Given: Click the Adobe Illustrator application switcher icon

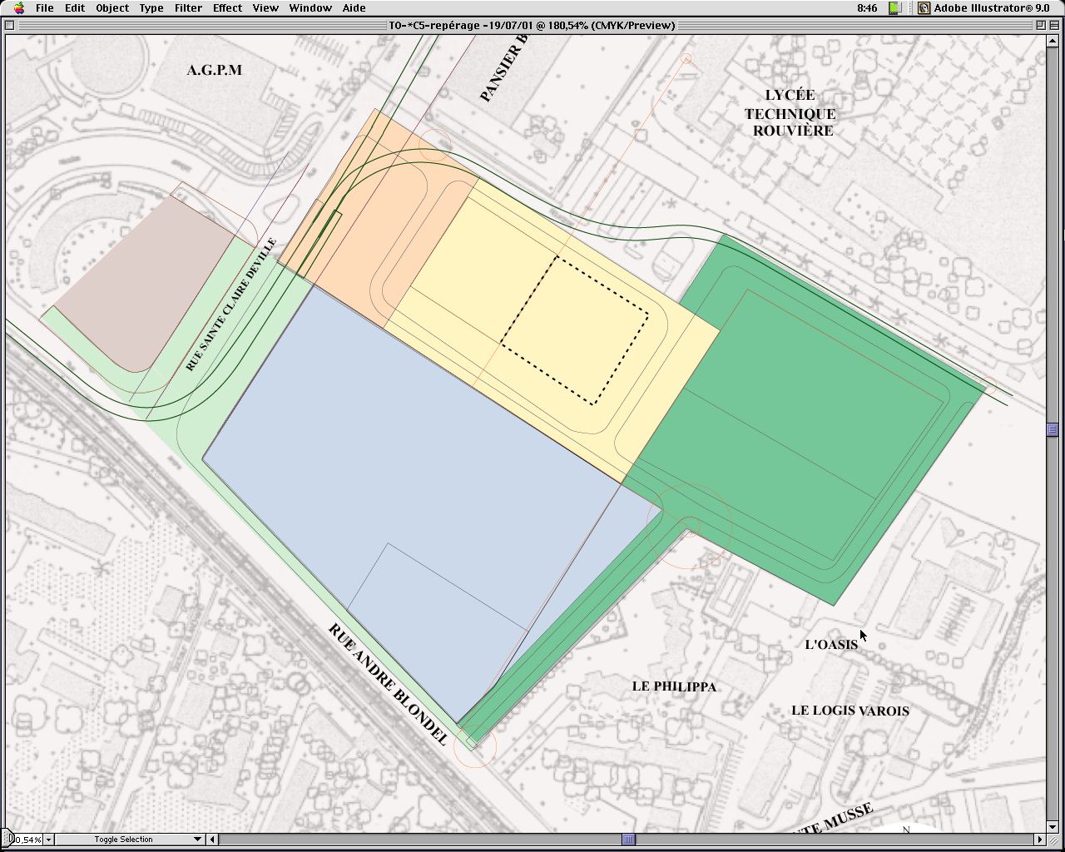Looking at the screenshot, I should 924,8.
